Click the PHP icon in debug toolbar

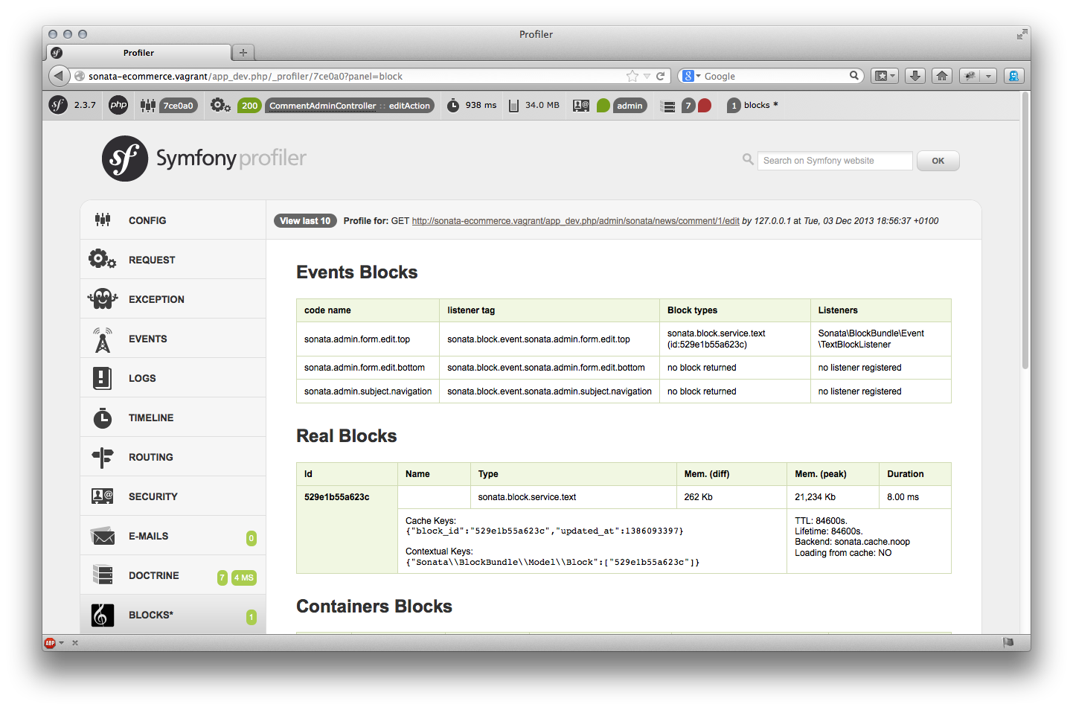[x=118, y=105]
